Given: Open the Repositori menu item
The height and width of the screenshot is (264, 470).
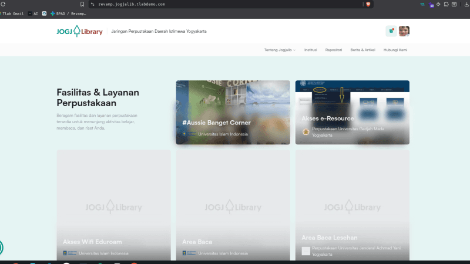Looking at the screenshot, I should point(333,50).
